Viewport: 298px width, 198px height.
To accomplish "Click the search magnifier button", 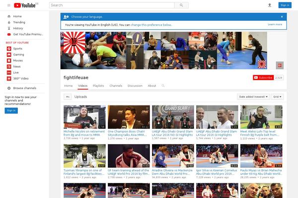I will coord(181,5).
